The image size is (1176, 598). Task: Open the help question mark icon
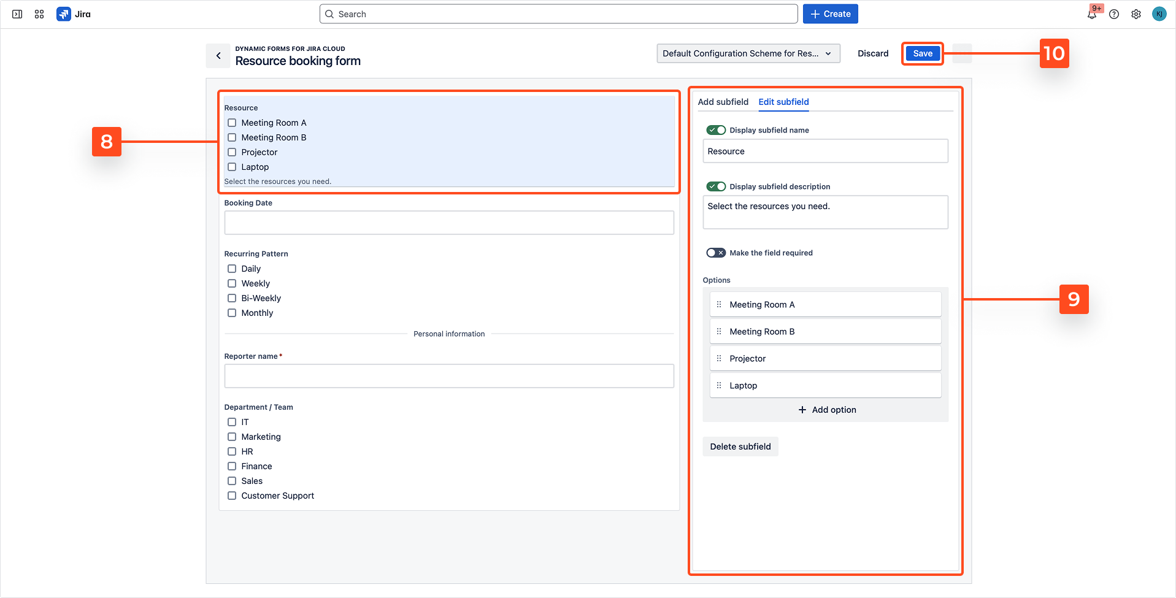1114,14
